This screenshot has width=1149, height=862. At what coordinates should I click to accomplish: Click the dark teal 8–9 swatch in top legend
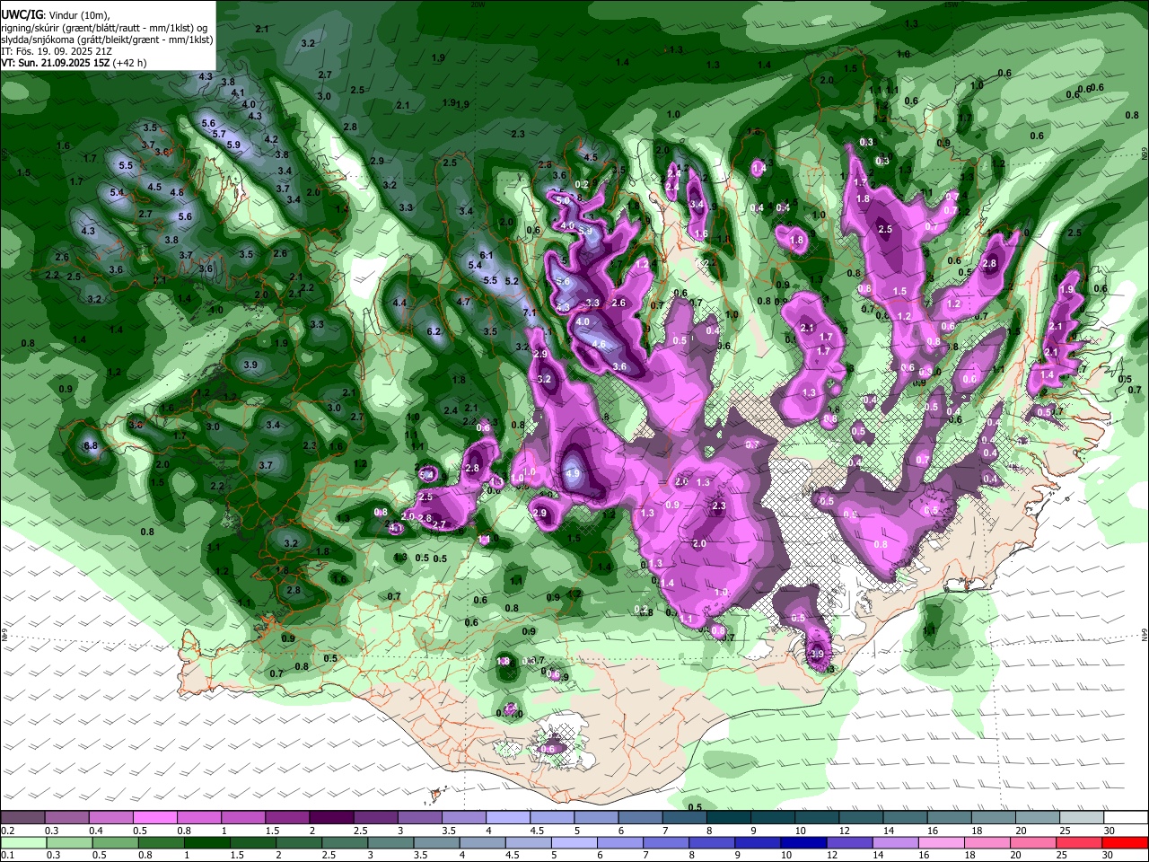click(x=729, y=818)
